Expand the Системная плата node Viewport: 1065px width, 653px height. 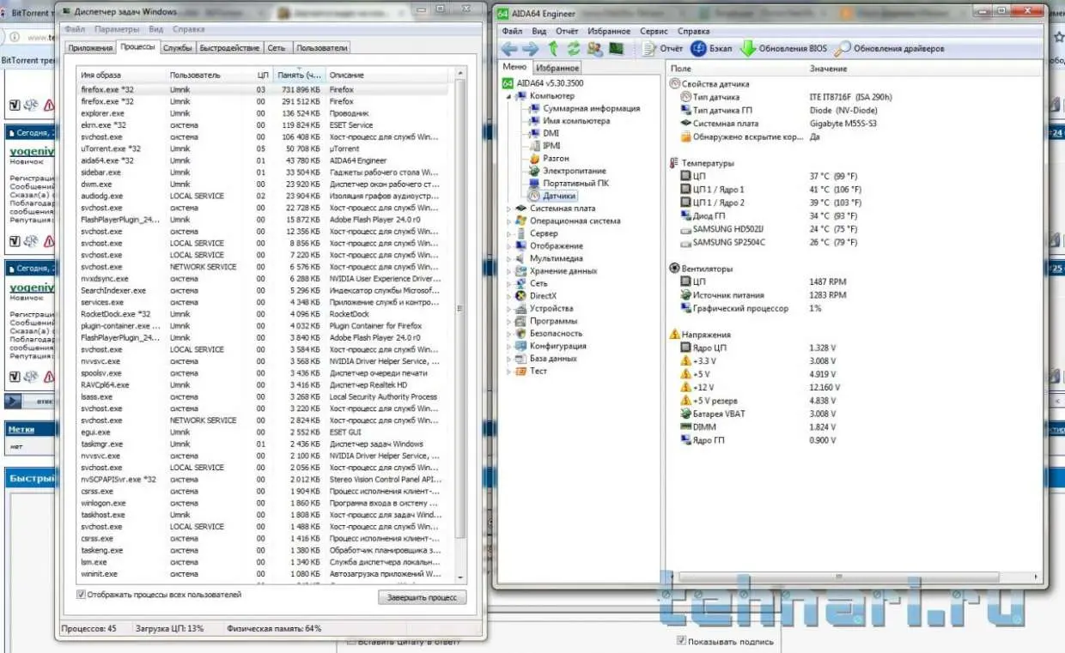[508, 209]
